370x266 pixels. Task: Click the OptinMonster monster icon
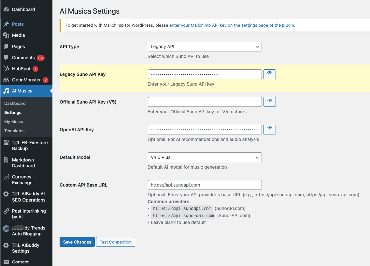tap(6, 80)
